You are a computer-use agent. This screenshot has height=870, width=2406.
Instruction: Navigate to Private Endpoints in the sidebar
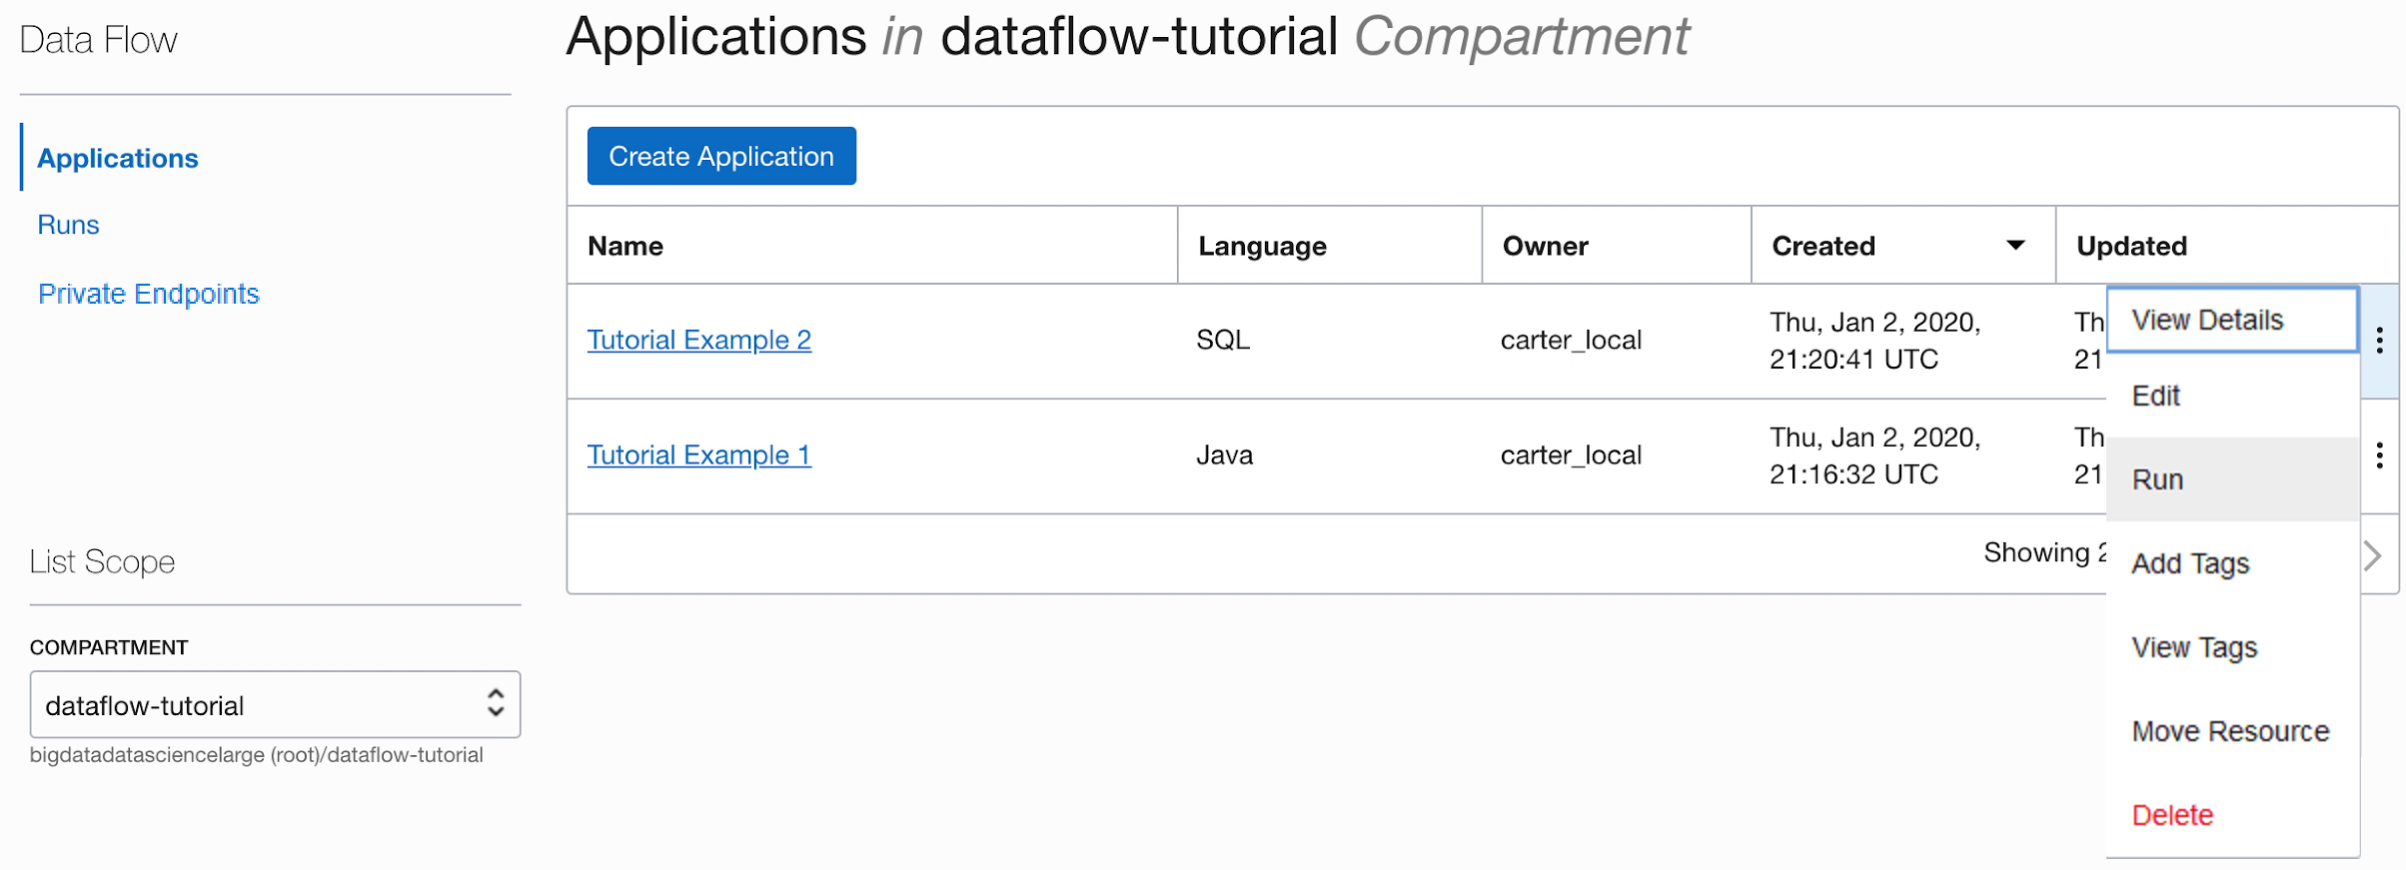[148, 295]
